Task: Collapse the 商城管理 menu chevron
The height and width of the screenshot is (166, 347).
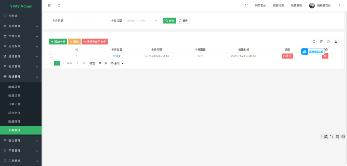Action: coord(37,77)
